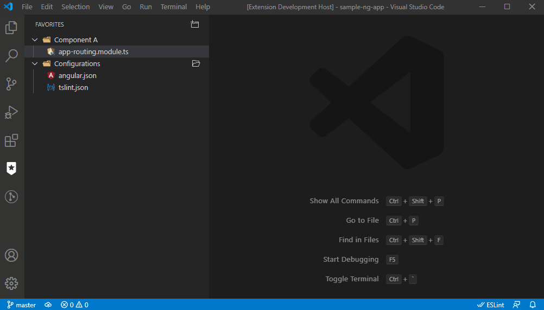Click the tslint.json file type icon
544x310 pixels.
click(51, 87)
